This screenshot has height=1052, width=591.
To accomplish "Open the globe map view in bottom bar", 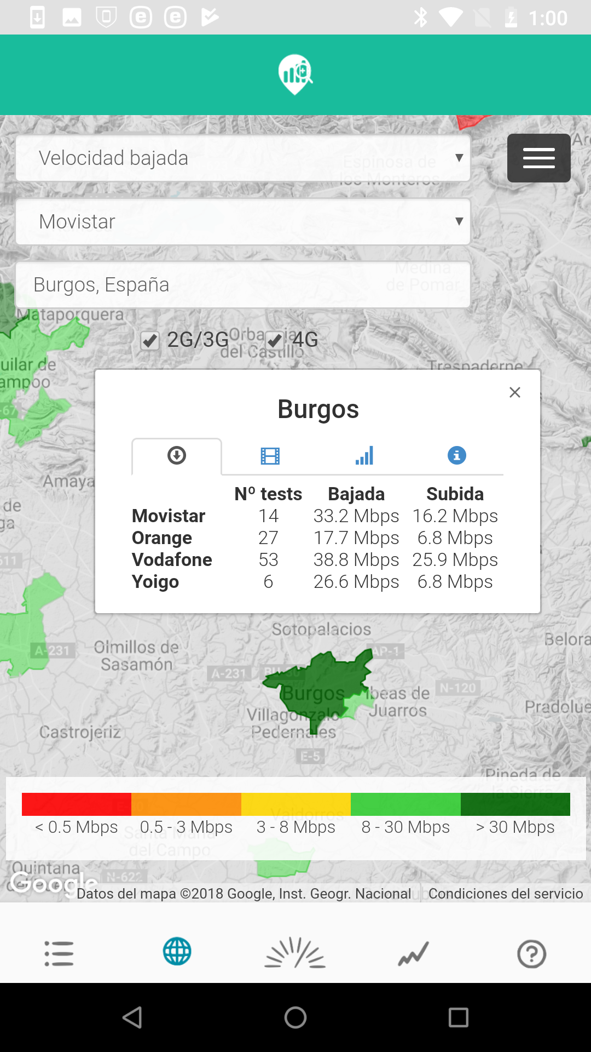I will point(177,952).
